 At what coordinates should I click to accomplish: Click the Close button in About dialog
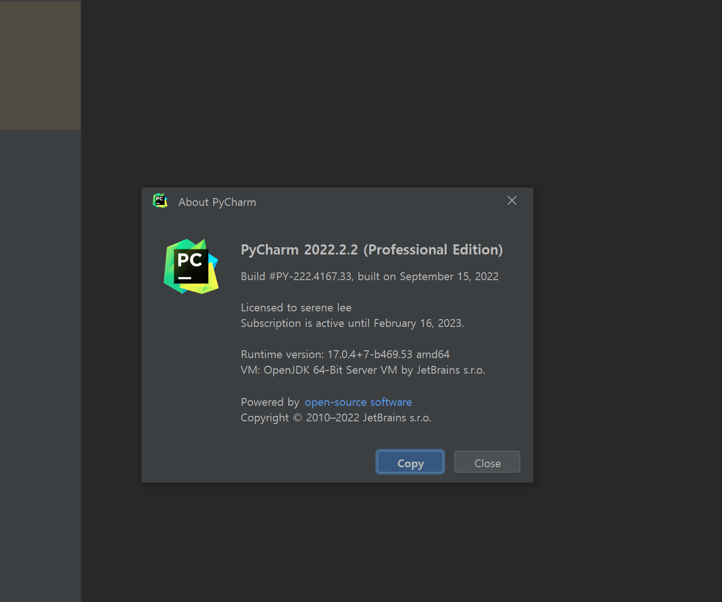pyautogui.click(x=487, y=462)
